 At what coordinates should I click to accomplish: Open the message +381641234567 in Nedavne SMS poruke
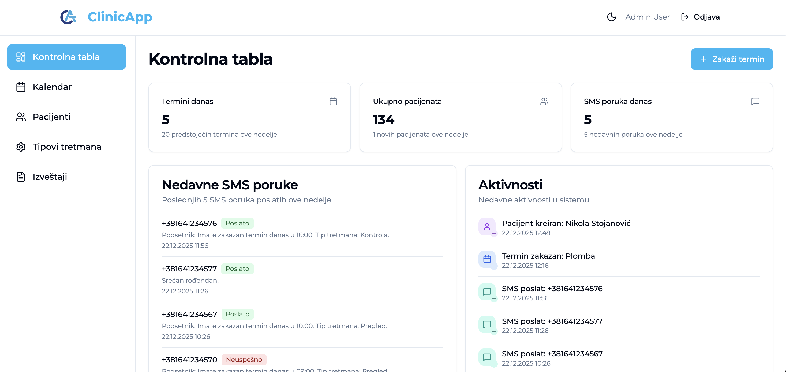click(189, 314)
